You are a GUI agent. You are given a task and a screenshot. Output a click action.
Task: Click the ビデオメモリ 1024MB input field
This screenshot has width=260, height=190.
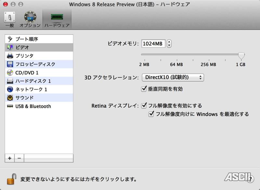pyautogui.click(x=153, y=44)
